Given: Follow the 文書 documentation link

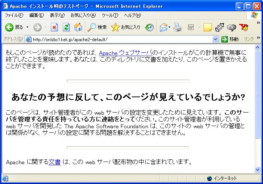Looking at the screenshot, I should (55, 162).
